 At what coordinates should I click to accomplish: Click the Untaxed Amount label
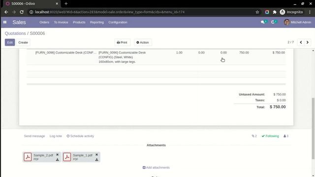[x=252, y=94]
